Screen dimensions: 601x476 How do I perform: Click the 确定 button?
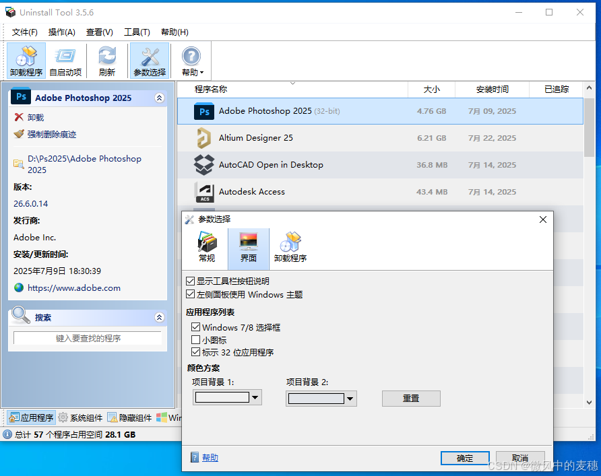(x=465, y=458)
